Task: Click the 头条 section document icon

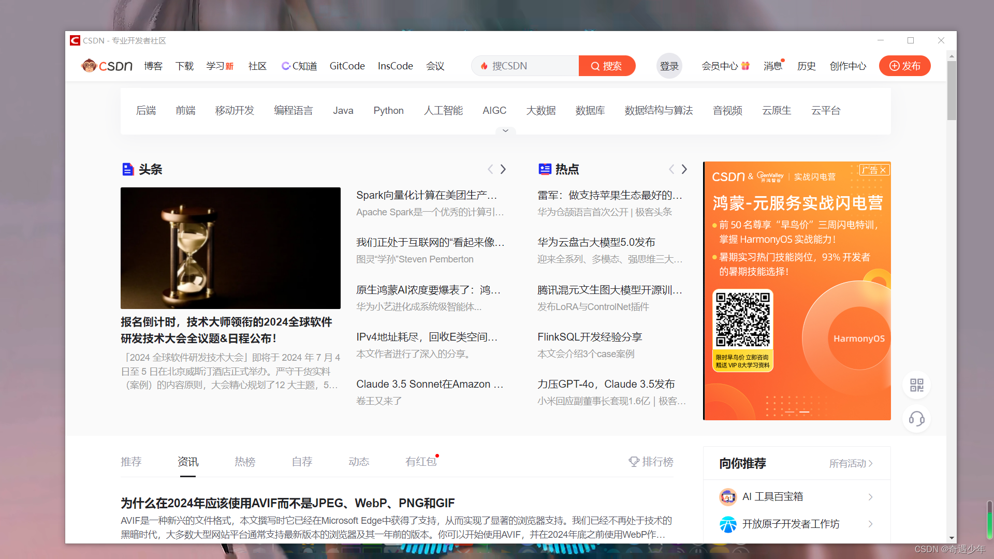Action: [128, 169]
